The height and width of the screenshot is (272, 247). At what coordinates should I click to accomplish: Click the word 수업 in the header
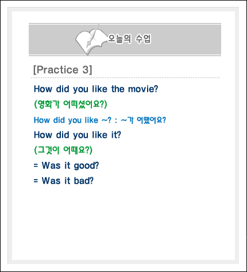(143, 39)
